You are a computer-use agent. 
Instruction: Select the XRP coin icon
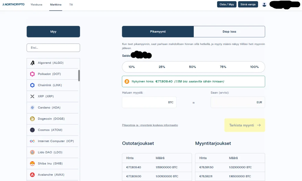(x=32, y=96)
